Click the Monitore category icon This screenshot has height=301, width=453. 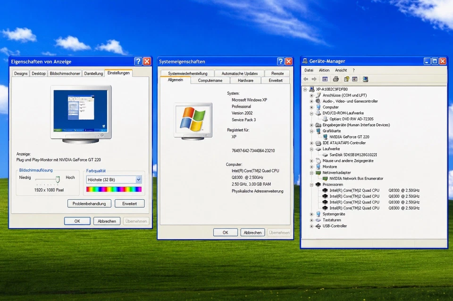point(318,166)
